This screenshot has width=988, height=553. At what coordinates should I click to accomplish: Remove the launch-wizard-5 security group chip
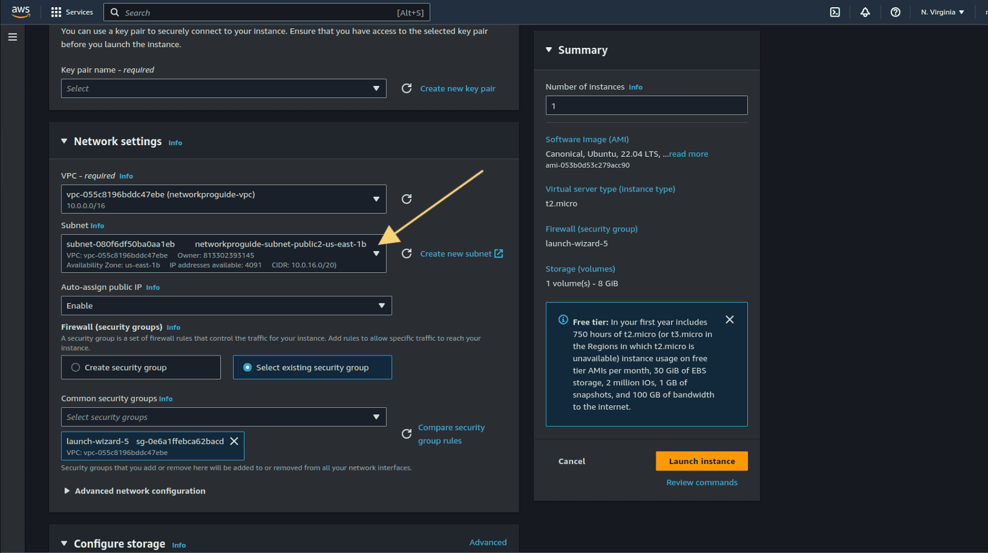tap(233, 441)
